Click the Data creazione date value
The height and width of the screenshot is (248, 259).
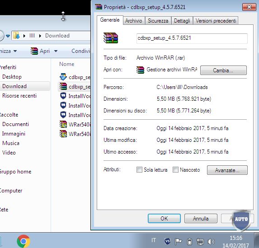(x=193, y=128)
